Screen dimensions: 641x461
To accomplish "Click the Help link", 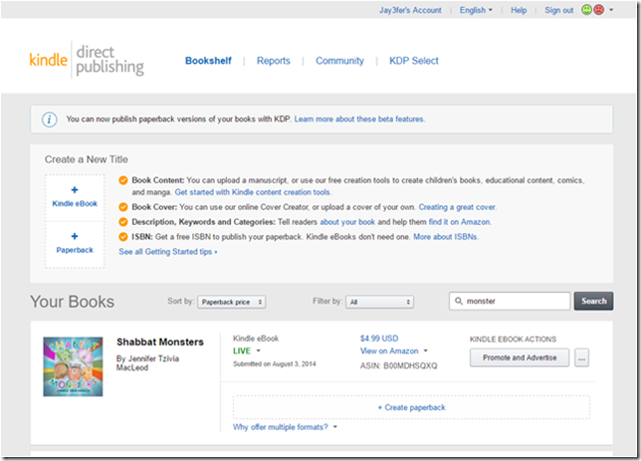I will click(519, 10).
